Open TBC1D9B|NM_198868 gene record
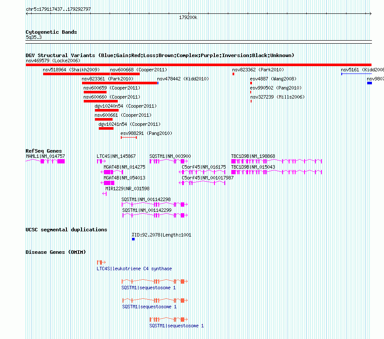Image resolution: width=384 pixels, height=339 pixels. (253, 156)
